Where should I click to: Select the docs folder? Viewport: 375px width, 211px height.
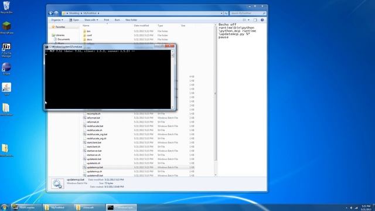pos(90,39)
